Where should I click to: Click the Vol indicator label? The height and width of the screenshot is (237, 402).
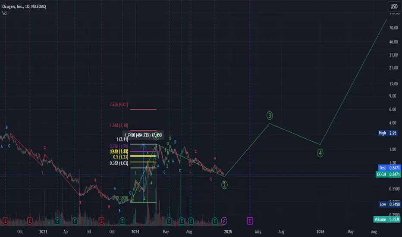click(5, 13)
